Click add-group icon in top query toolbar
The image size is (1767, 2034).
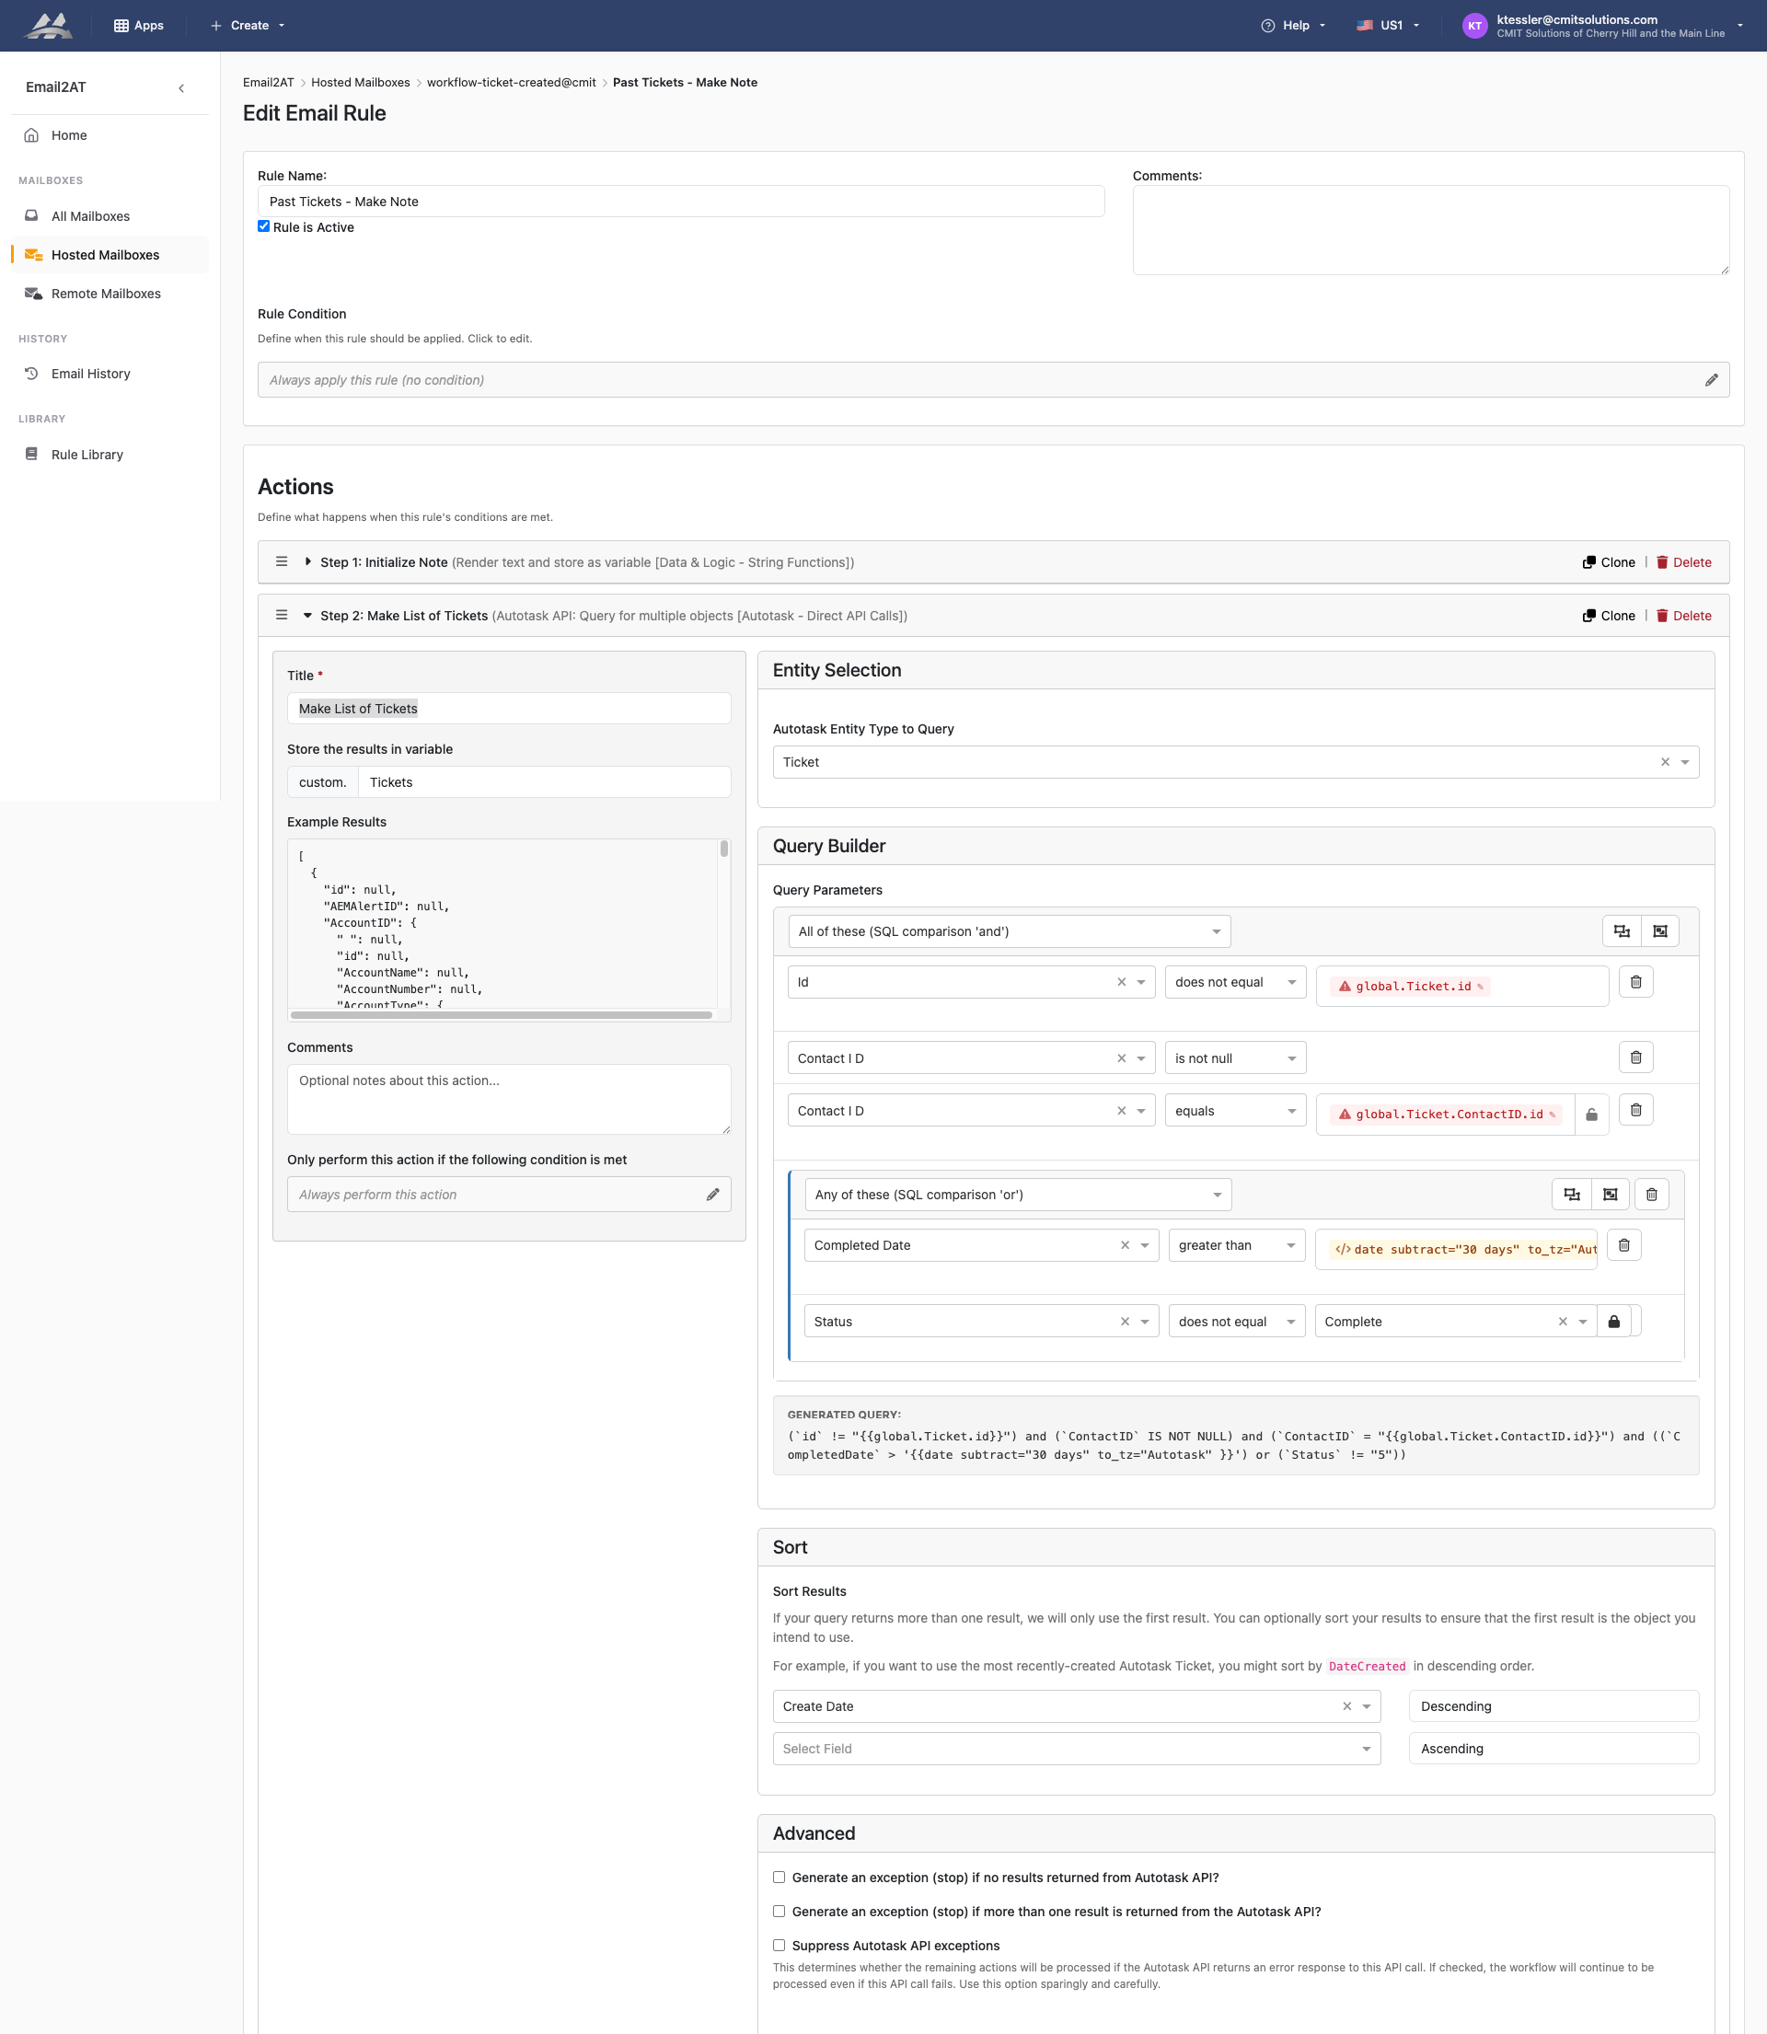pos(1659,930)
